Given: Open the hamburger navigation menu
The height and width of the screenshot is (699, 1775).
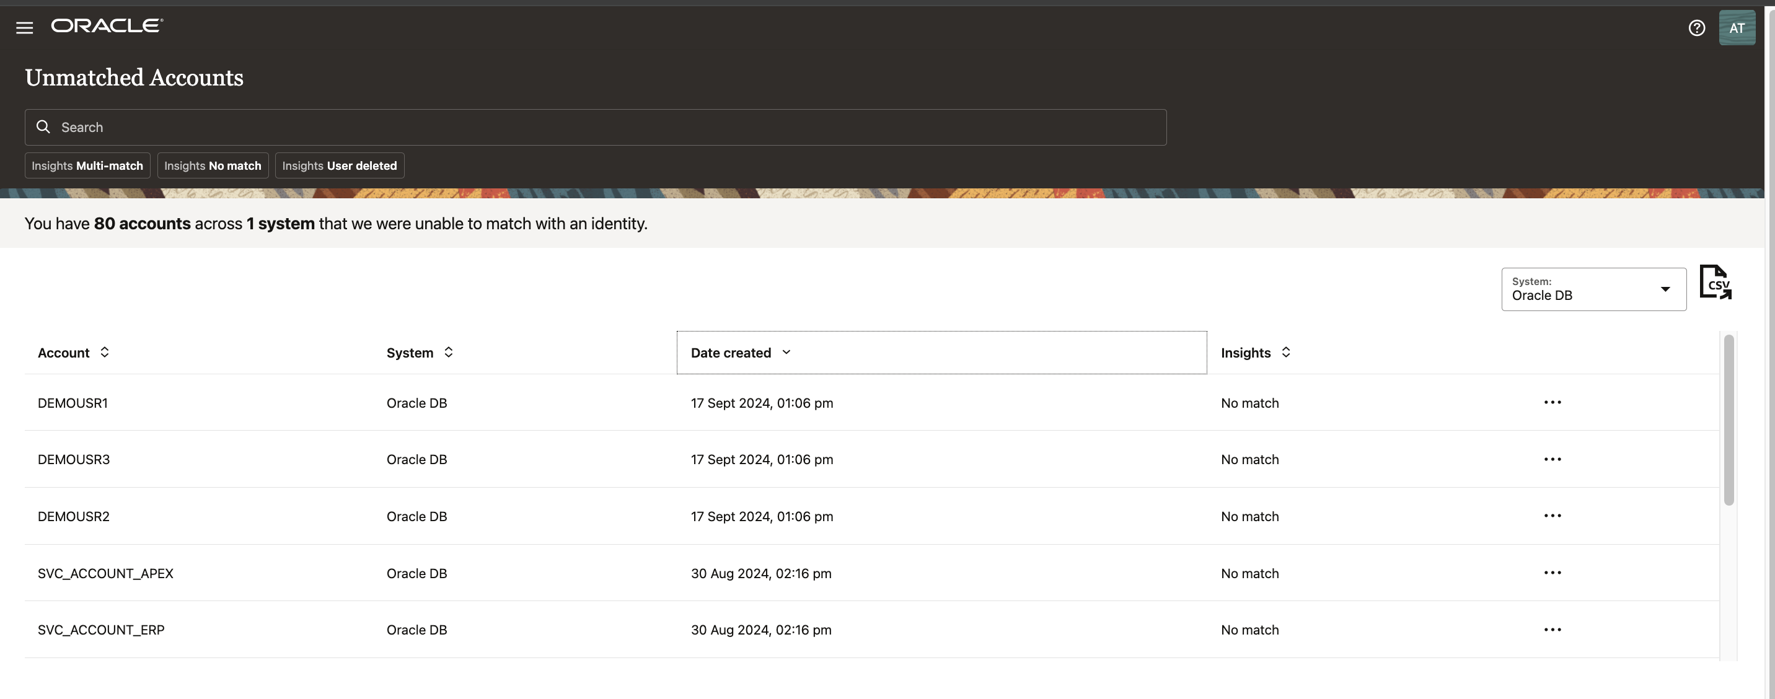Looking at the screenshot, I should 25,27.
